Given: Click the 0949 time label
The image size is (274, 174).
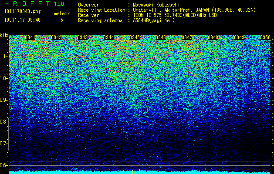Looking at the screenshot, I should tap(239, 37).
